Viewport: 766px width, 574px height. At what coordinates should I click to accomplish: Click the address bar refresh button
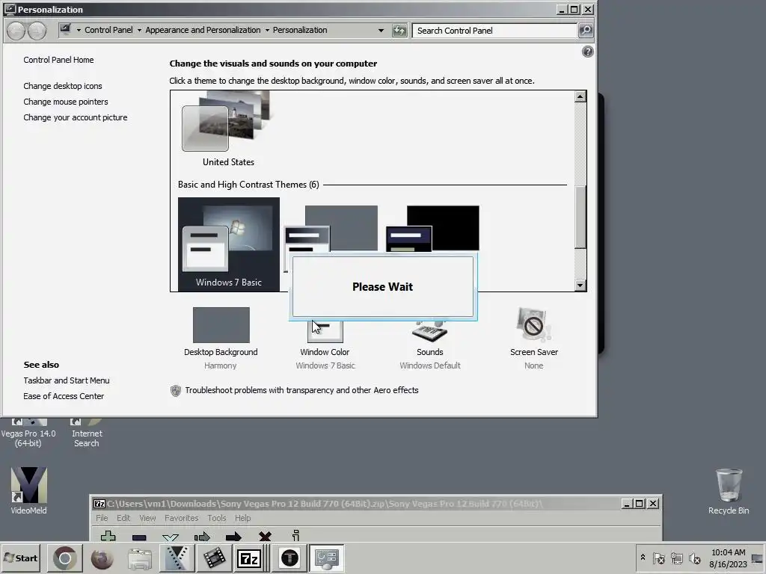pos(399,30)
